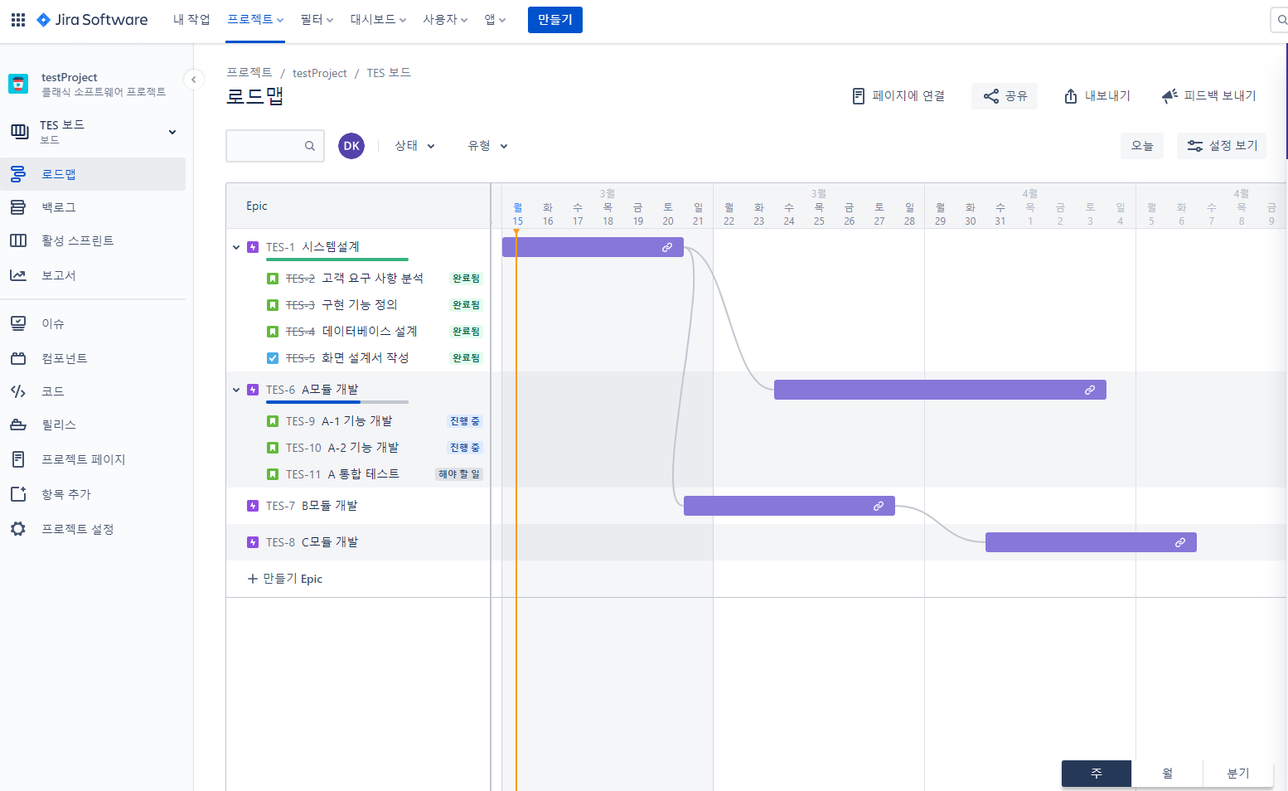Click the 완료됨 badge on TES-4
Viewport: 1288px width, 791px height.
(466, 332)
